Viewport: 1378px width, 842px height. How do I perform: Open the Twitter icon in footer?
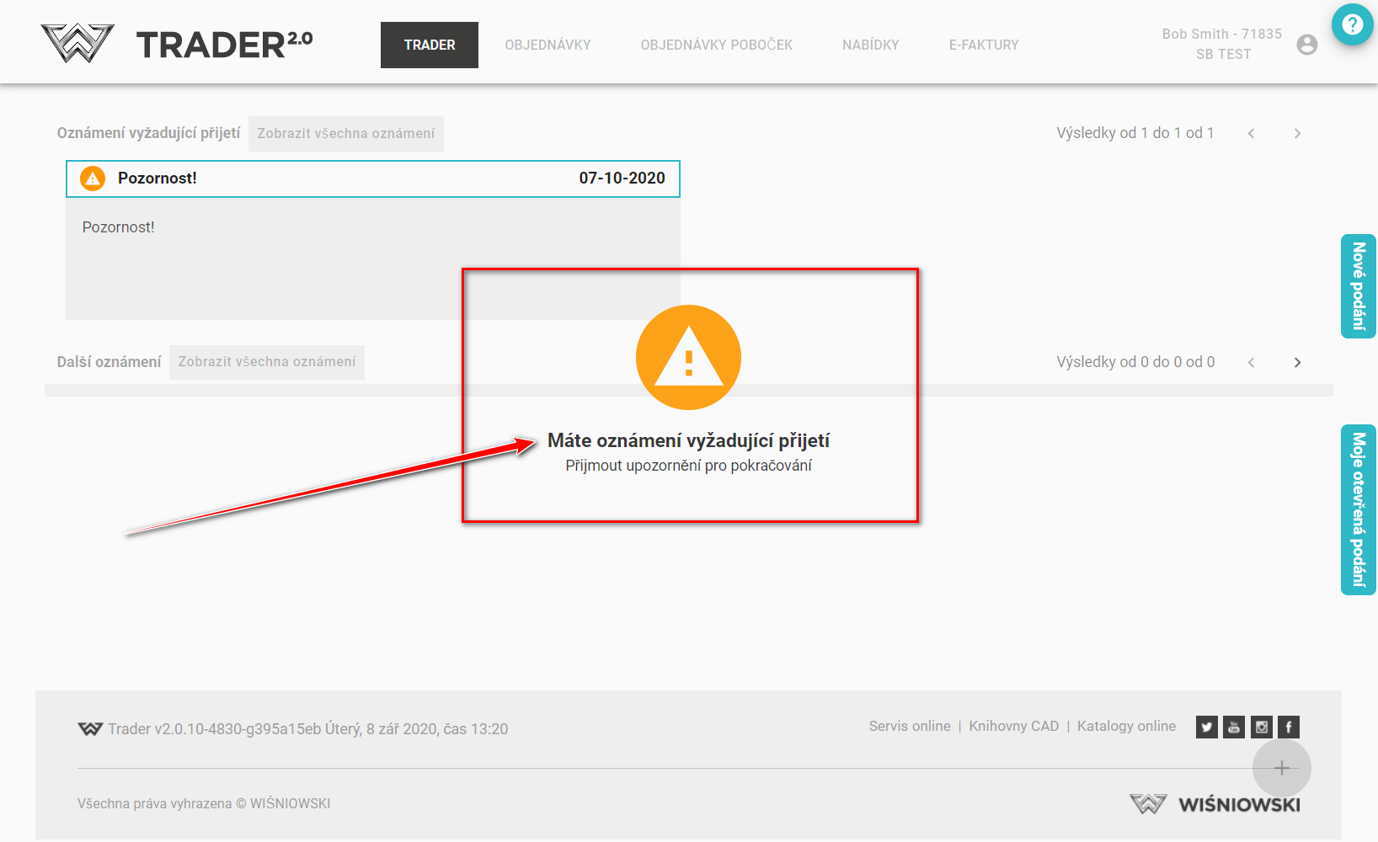pos(1206,727)
